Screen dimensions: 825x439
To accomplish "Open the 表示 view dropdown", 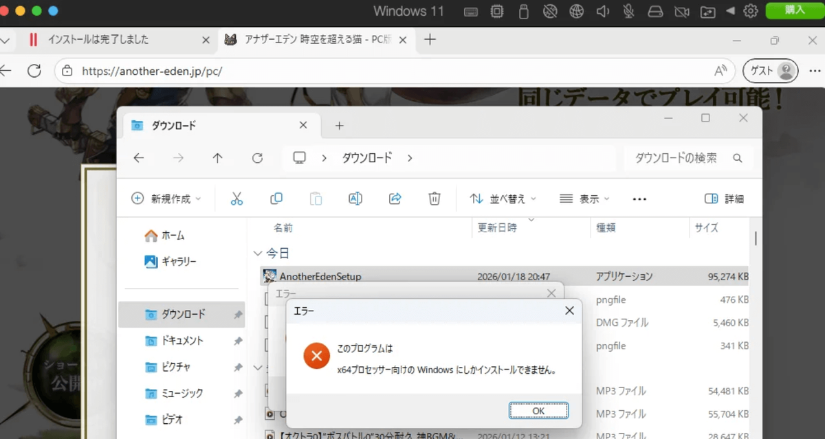I will (585, 199).
